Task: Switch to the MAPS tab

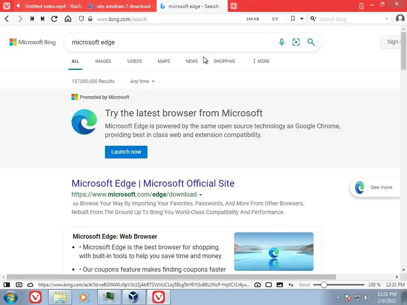Action: 164,61
